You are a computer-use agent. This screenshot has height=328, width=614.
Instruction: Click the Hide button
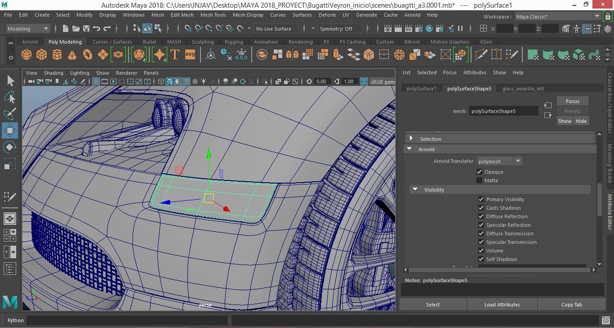tap(581, 121)
